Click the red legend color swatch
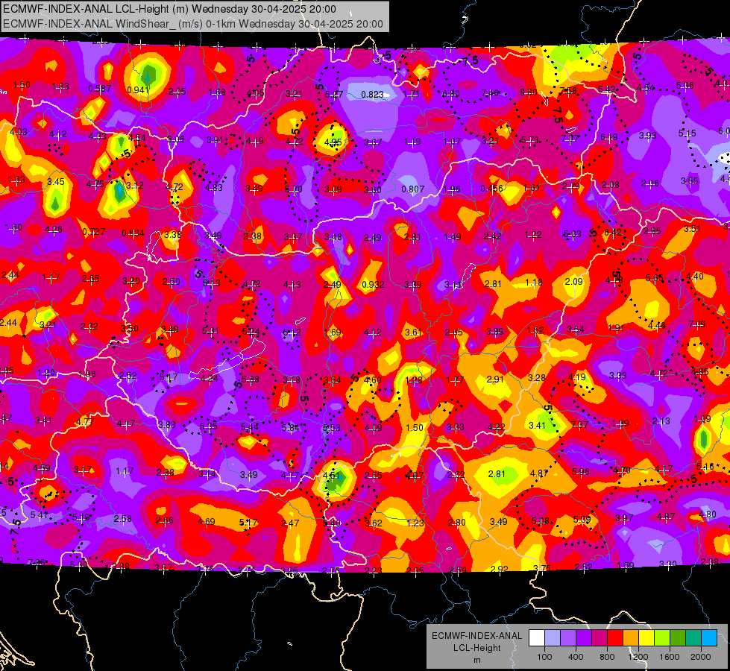 [615, 638]
